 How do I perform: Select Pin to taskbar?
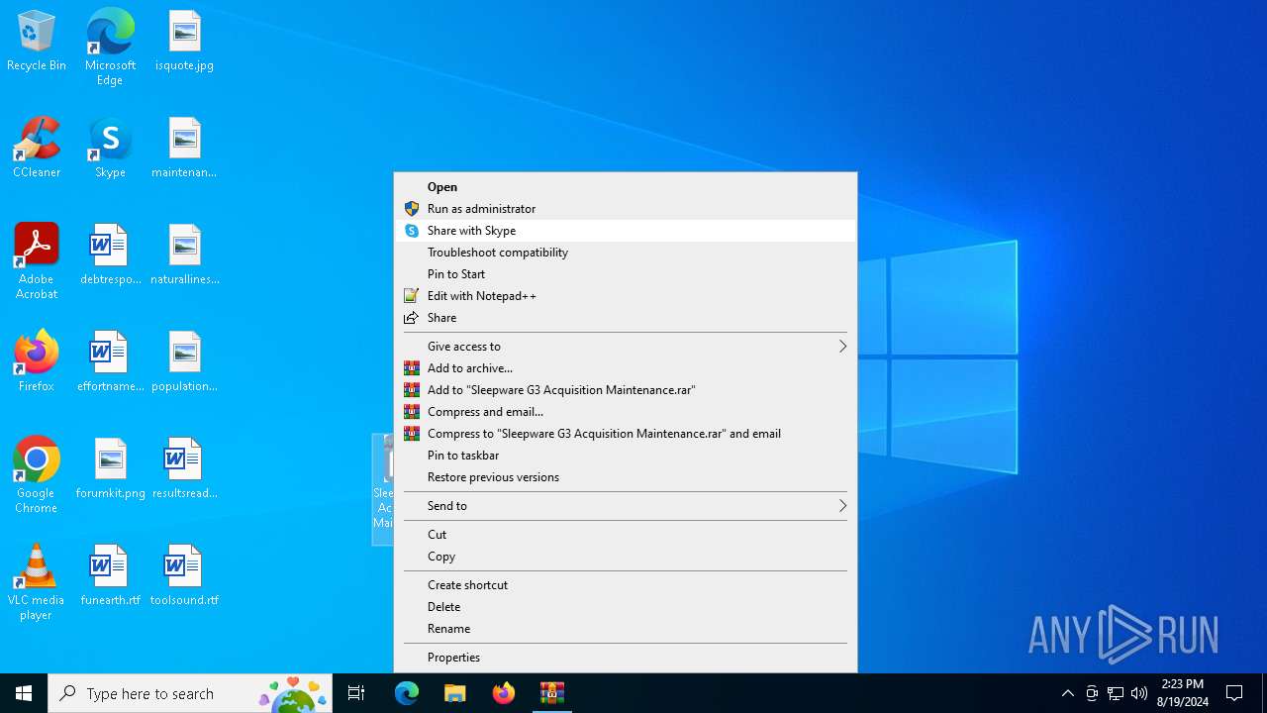coord(626,456)
